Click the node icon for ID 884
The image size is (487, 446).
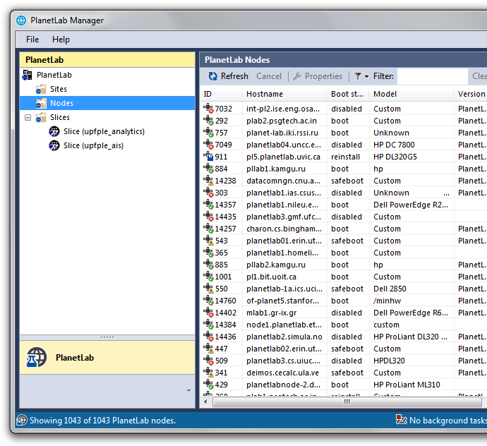click(x=208, y=169)
